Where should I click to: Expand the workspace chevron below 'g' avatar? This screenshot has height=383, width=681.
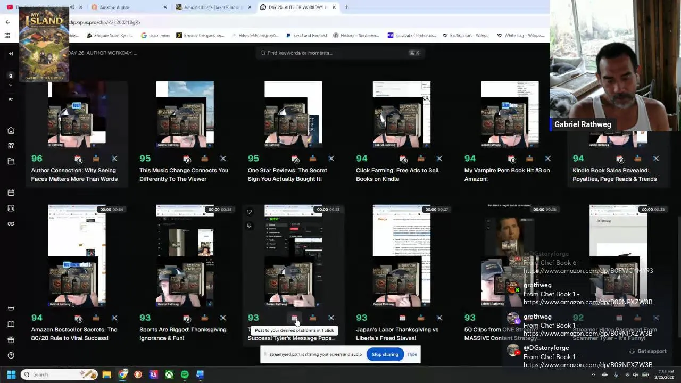10,84
